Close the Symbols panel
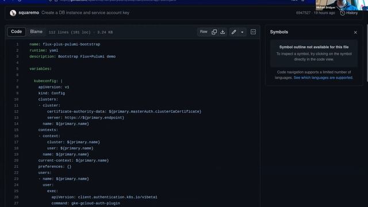The width and height of the screenshot is (368, 207). coord(355,32)
